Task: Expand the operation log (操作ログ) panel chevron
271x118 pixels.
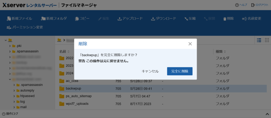Action: click(267, 114)
